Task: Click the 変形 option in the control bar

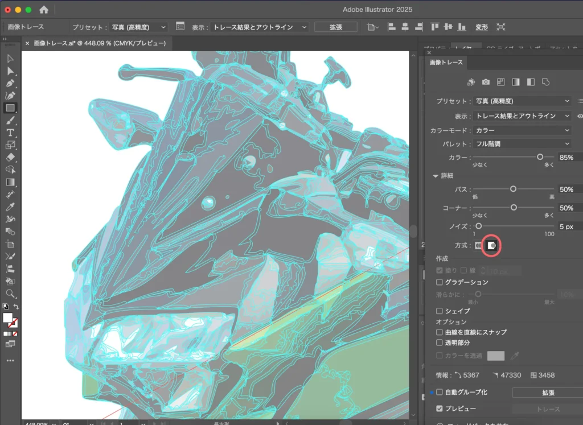Action: pos(482,27)
